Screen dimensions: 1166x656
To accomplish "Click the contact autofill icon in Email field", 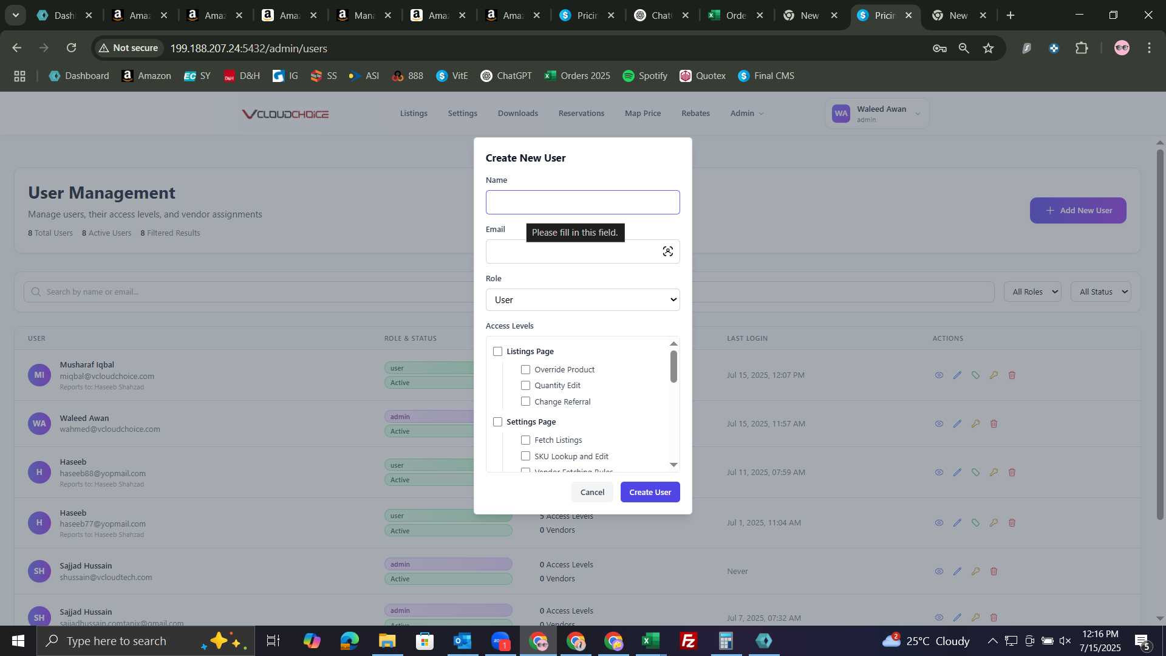I will [667, 251].
